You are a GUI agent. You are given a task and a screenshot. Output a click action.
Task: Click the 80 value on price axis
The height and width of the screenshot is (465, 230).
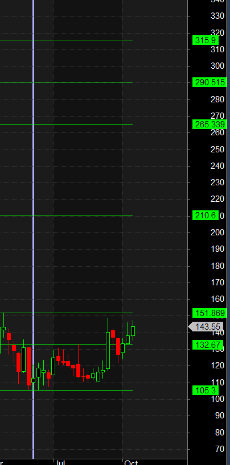pos(219,433)
